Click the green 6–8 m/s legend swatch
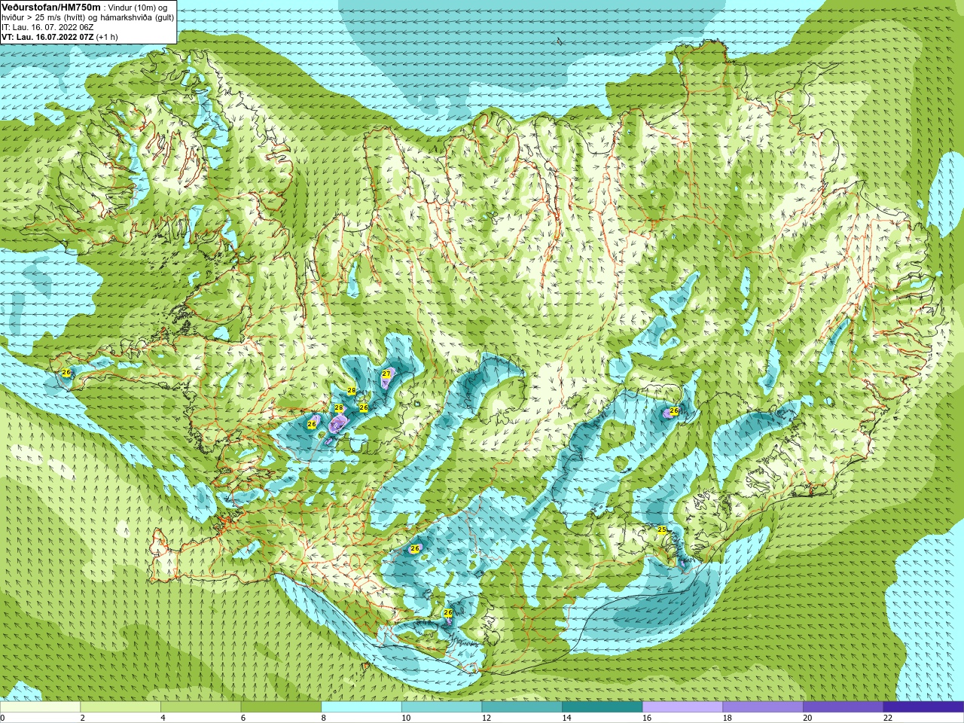The image size is (964, 723). point(281,707)
